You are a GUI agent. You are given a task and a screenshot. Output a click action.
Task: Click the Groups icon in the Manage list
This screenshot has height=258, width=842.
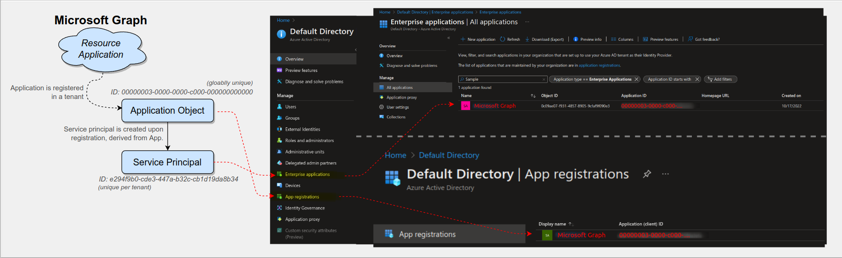280,118
